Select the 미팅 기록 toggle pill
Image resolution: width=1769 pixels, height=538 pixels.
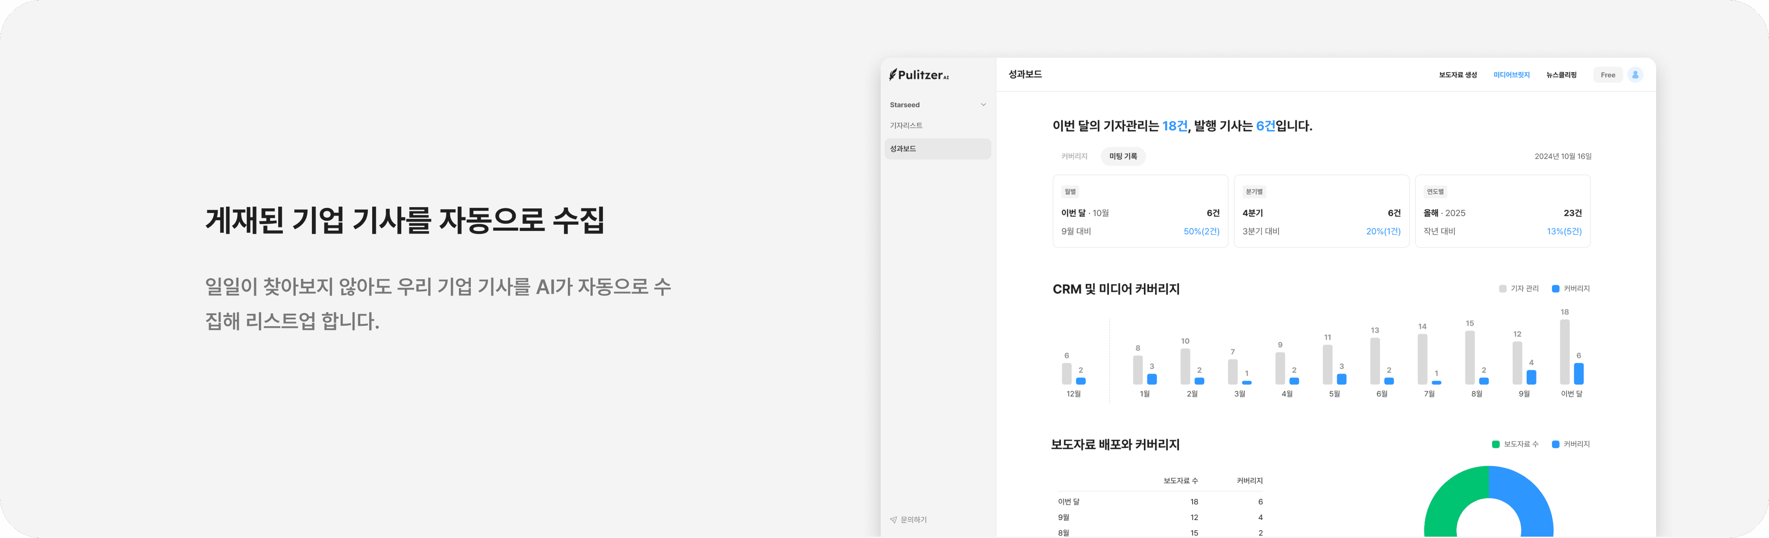click(x=1123, y=156)
